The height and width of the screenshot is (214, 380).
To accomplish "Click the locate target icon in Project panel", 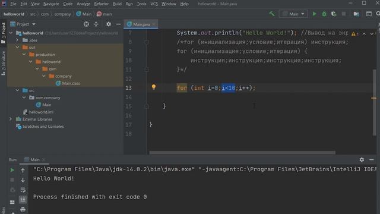I will pos(86,24).
